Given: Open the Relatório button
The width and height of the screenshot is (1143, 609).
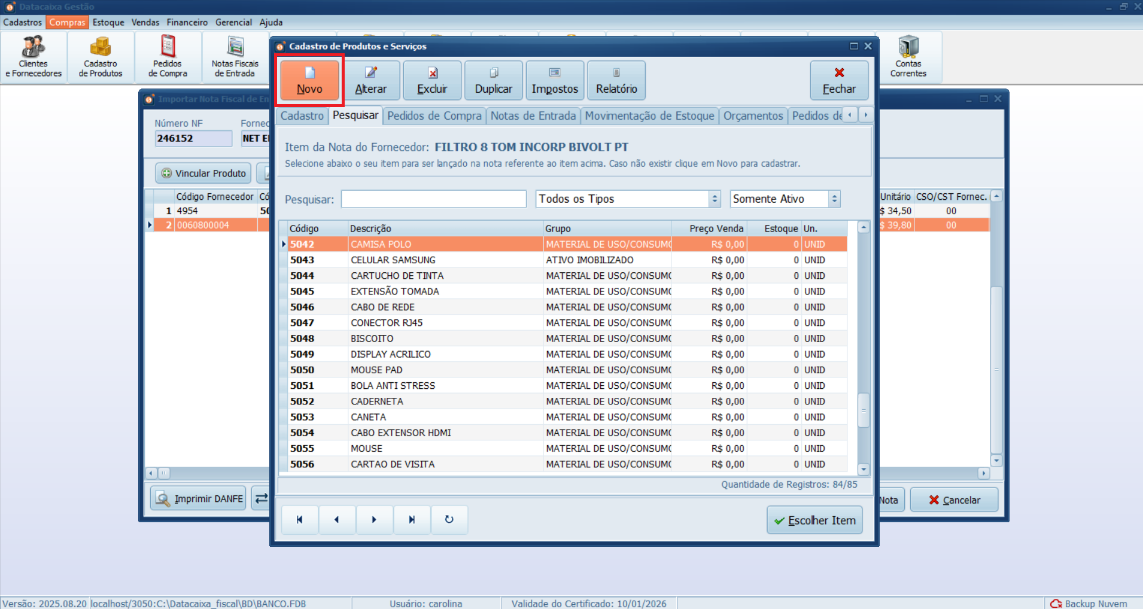Looking at the screenshot, I should (x=616, y=80).
